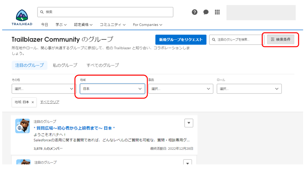Open the 今日 menu item

pos(44,25)
